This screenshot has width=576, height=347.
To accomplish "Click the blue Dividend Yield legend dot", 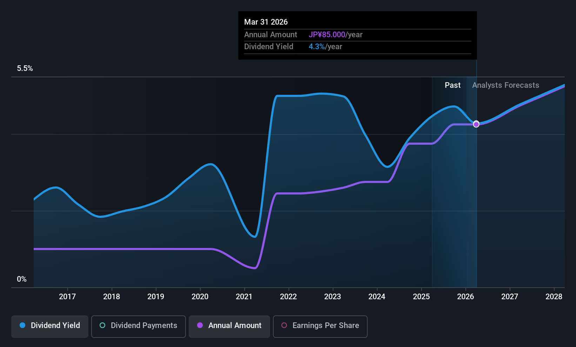I will tap(22, 325).
